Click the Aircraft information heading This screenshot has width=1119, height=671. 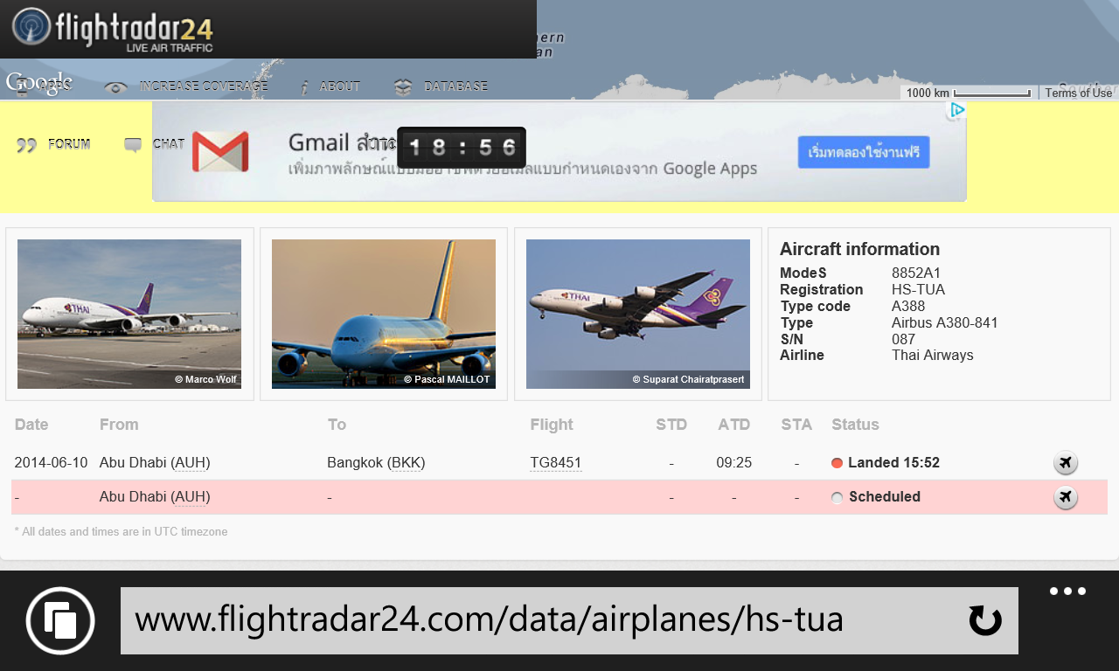pyautogui.click(x=859, y=249)
